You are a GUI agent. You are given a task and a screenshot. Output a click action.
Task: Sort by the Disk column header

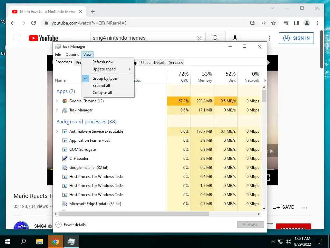(x=226, y=77)
